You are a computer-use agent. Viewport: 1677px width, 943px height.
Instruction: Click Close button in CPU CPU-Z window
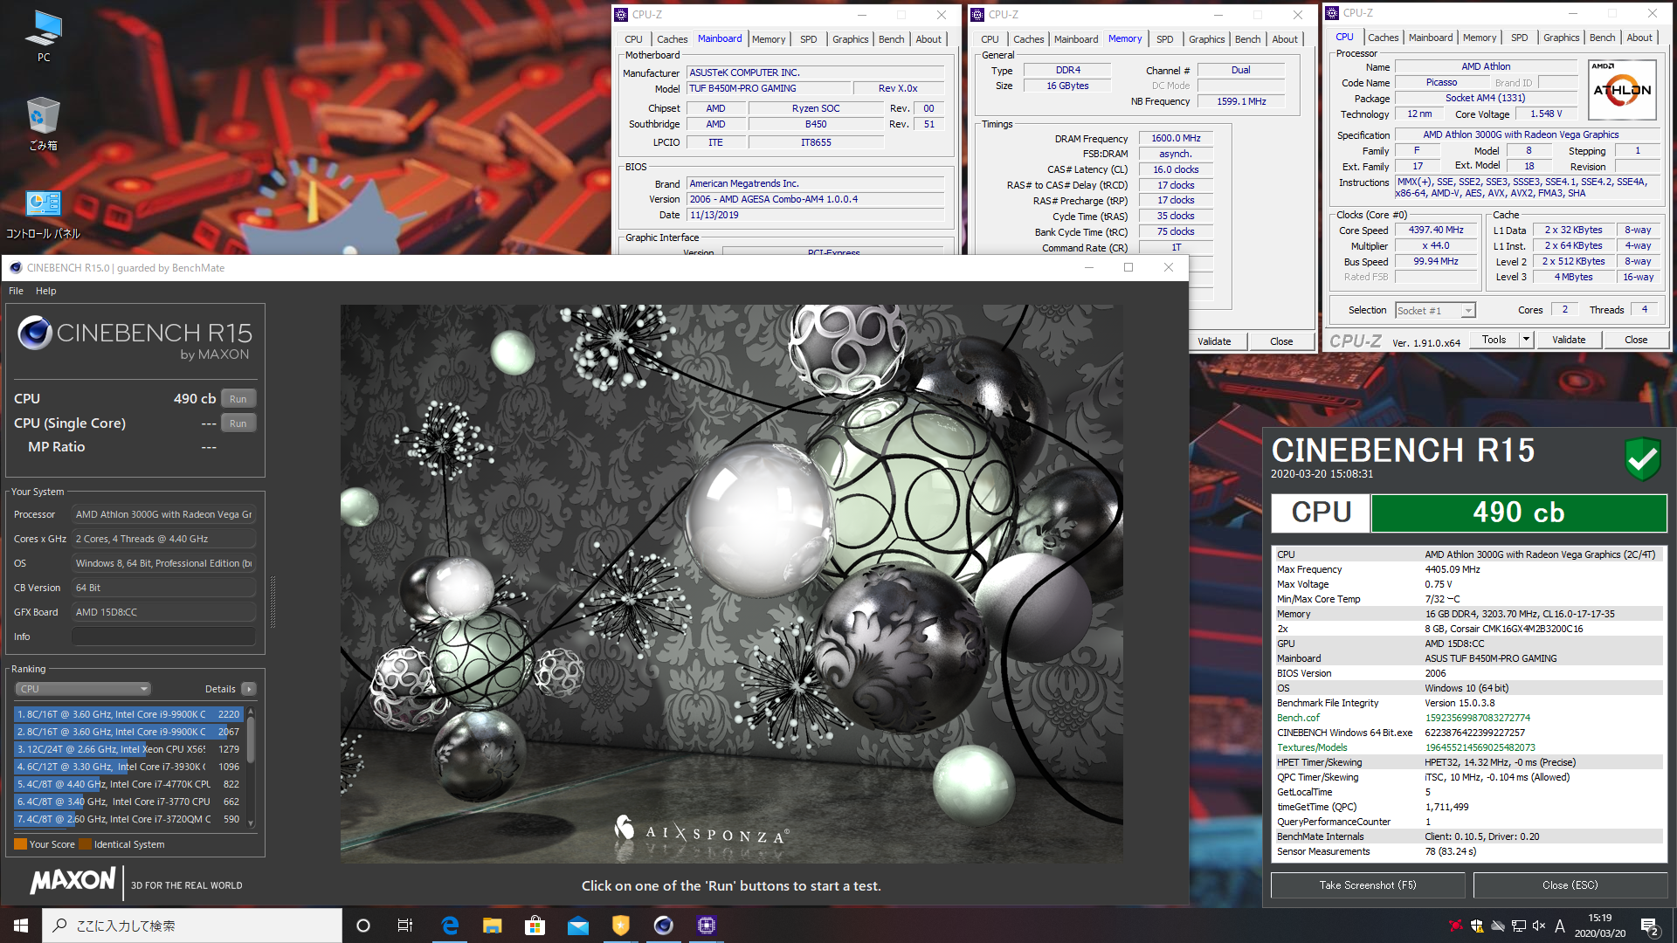(1636, 340)
